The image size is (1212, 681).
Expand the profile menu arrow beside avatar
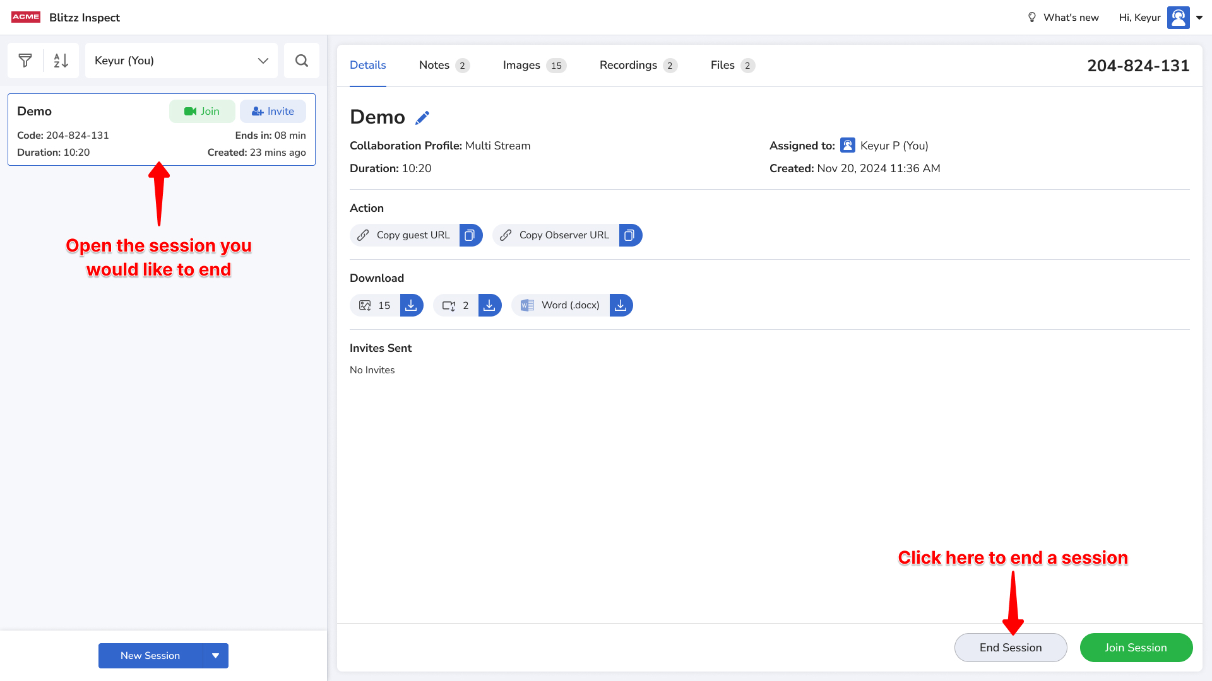pos(1199,18)
